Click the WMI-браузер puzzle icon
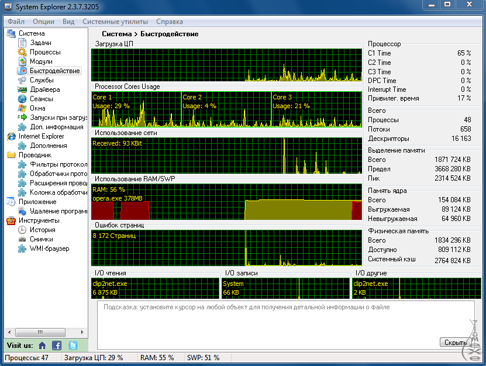 point(22,248)
